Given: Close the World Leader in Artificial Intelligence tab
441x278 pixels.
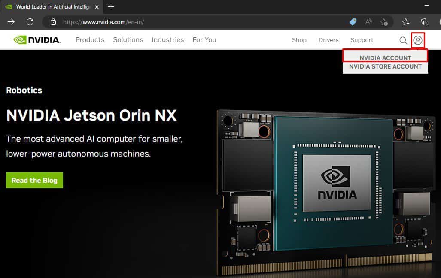Looking at the screenshot, I should pyautogui.click(x=97, y=7).
